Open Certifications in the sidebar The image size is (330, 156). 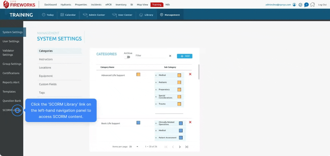click(11, 73)
